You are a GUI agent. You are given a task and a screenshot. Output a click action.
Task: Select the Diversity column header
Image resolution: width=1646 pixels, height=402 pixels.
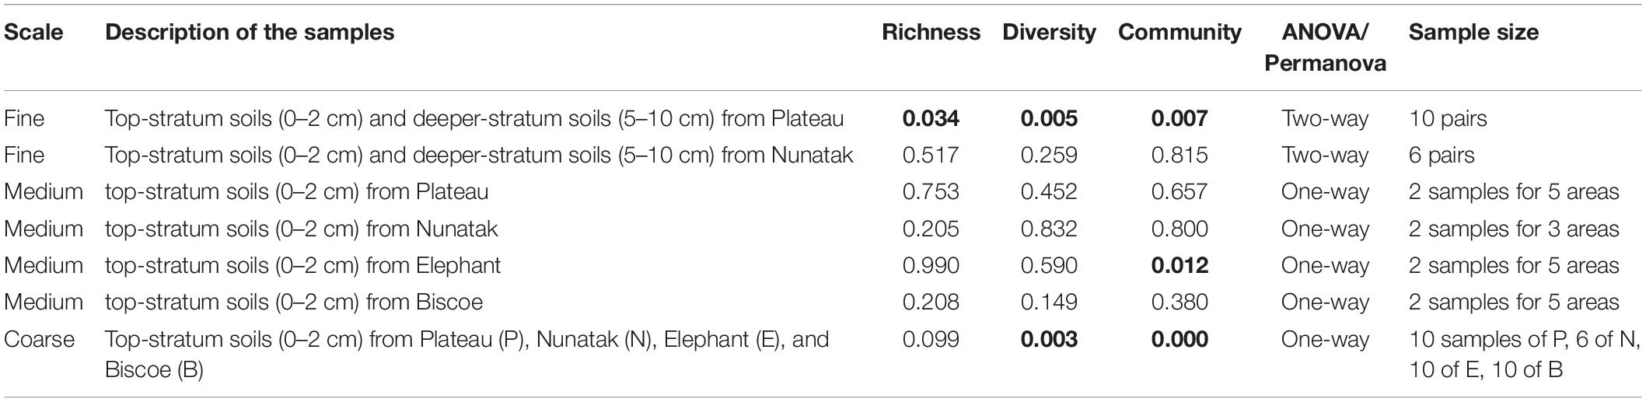click(1049, 33)
